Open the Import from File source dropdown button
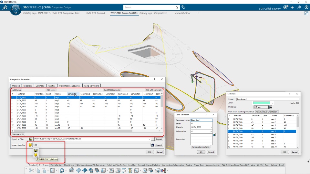This screenshot has height=174, width=310. coord(30,145)
